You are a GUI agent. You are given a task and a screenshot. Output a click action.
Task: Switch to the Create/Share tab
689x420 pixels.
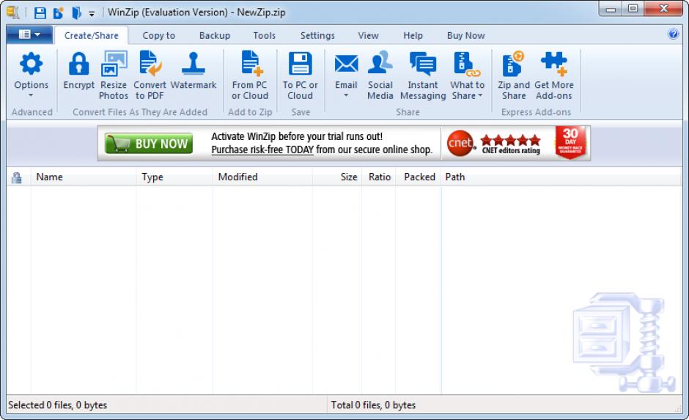(x=92, y=36)
